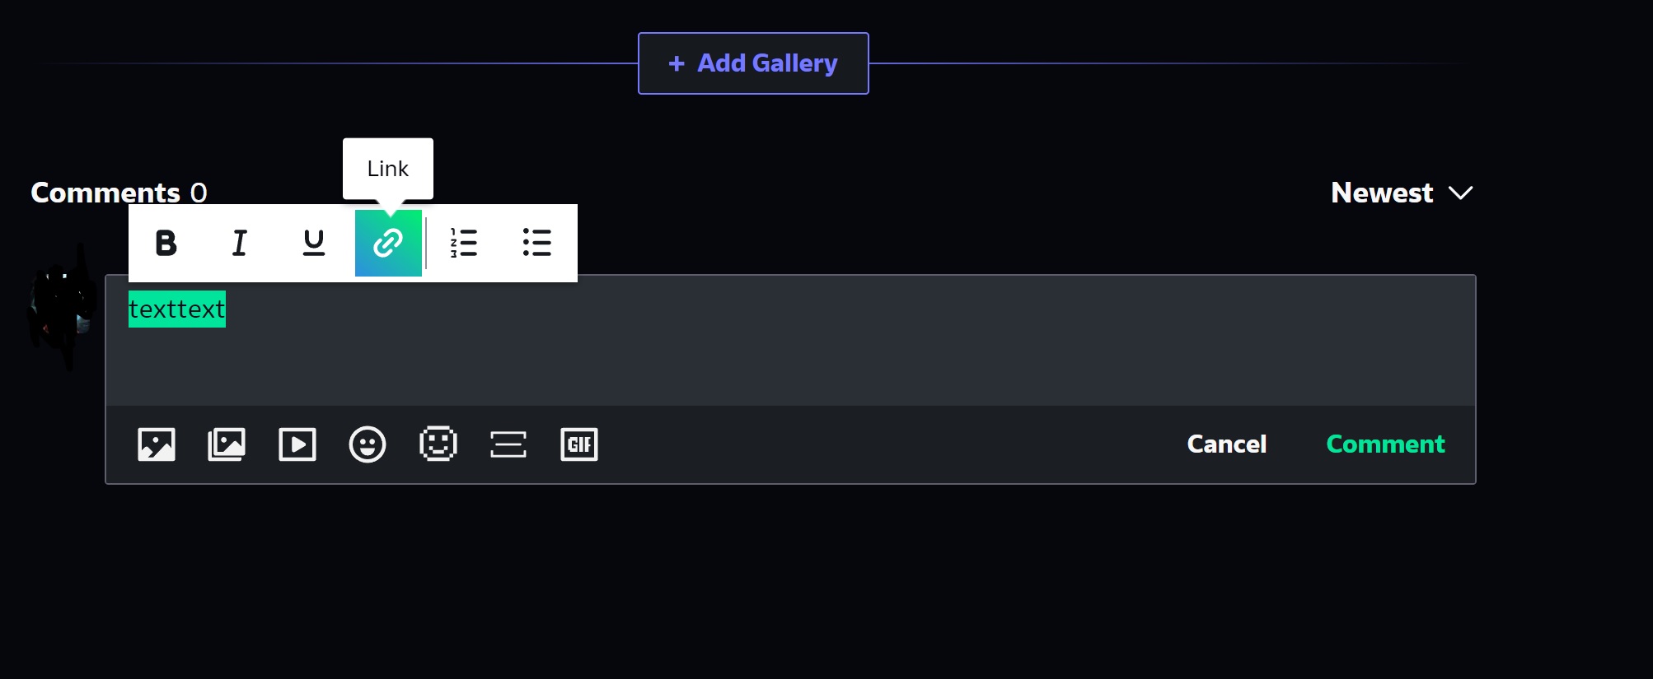Click the highlighted "texttext" text

pos(177,309)
